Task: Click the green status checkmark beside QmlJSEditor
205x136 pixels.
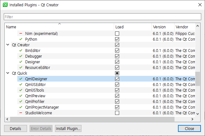Action: pos(21,85)
